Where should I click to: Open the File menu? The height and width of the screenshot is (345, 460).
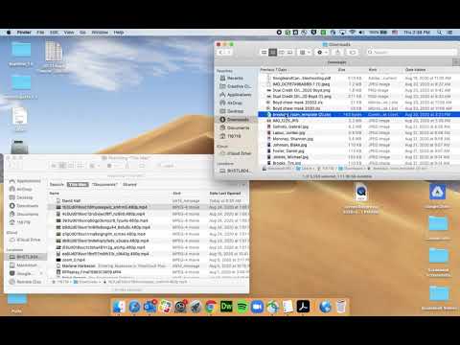tap(40, 33)
